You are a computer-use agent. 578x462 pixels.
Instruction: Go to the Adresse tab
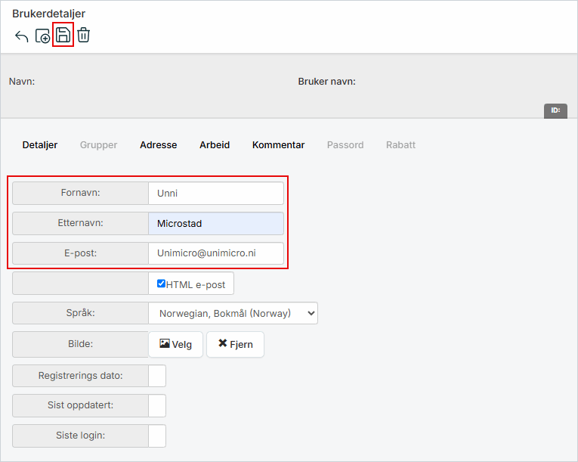(x=158, y=145)
